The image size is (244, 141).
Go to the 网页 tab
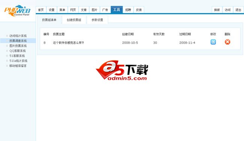(73, 10)
